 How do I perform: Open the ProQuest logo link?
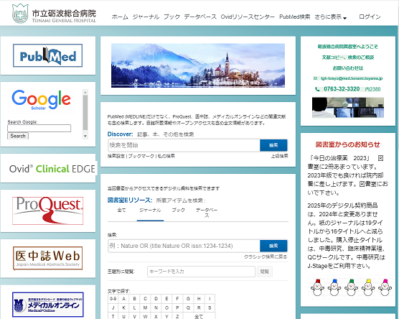[48, 211]
